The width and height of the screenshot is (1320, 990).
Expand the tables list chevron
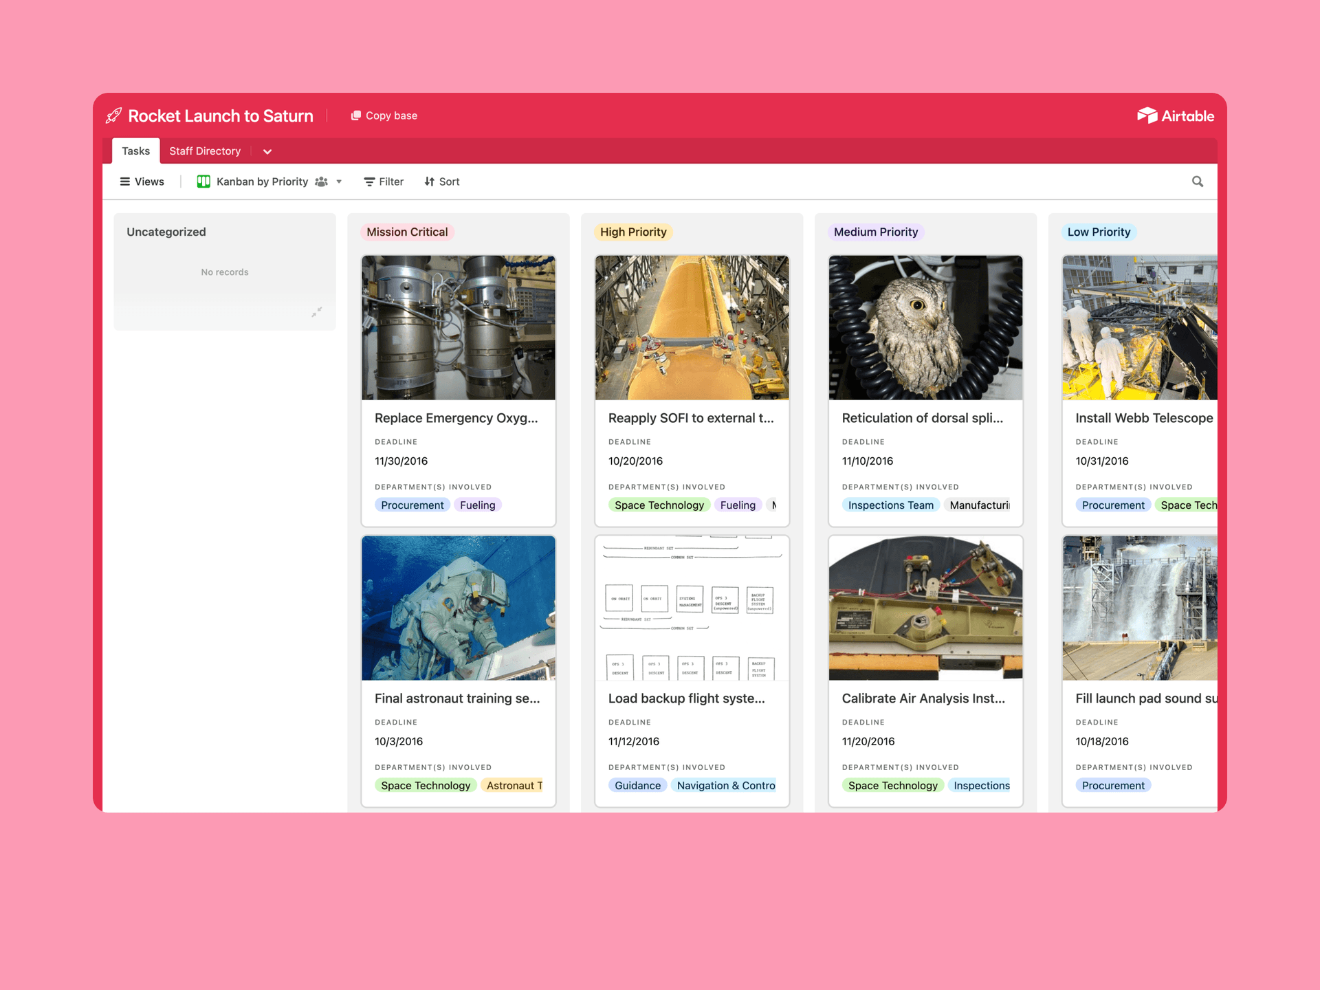pos(267,151)
